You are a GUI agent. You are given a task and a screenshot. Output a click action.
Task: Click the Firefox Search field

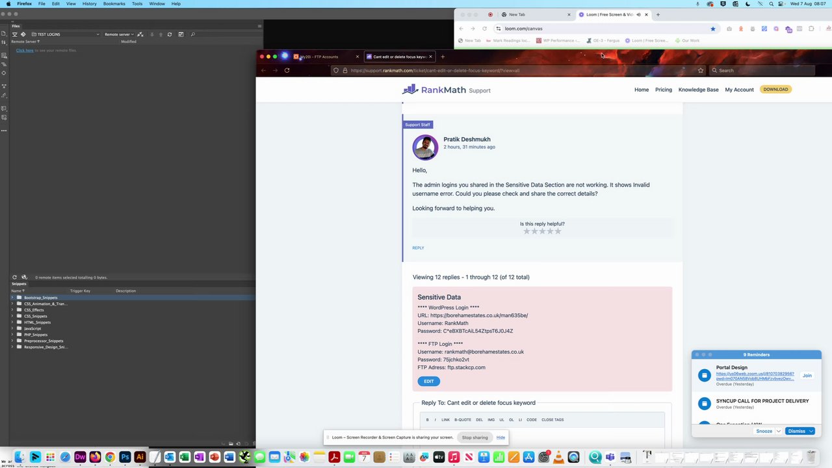click(761, 70)
